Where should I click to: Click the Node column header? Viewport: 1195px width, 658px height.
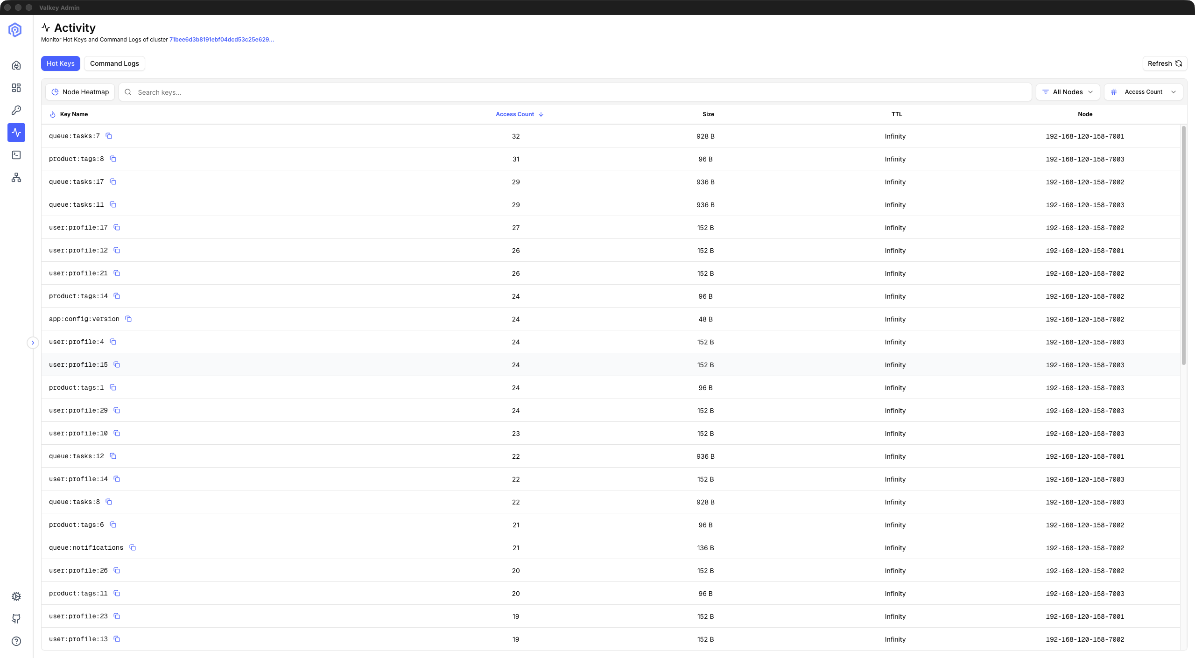(x=1085, y=114)
